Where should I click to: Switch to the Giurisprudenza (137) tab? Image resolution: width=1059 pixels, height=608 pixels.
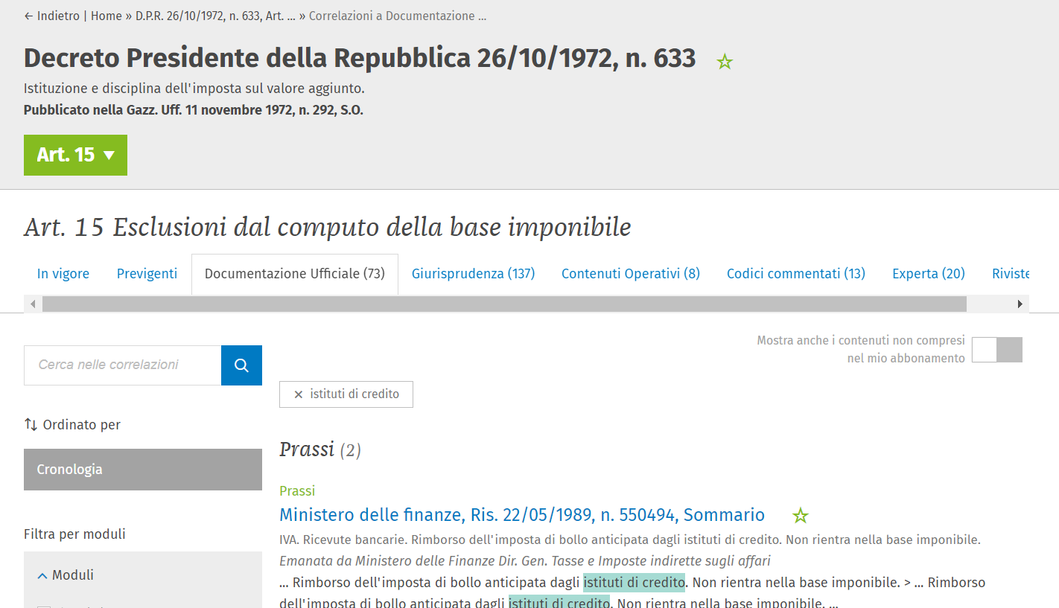pyautogui.click(x=473, y=274)
